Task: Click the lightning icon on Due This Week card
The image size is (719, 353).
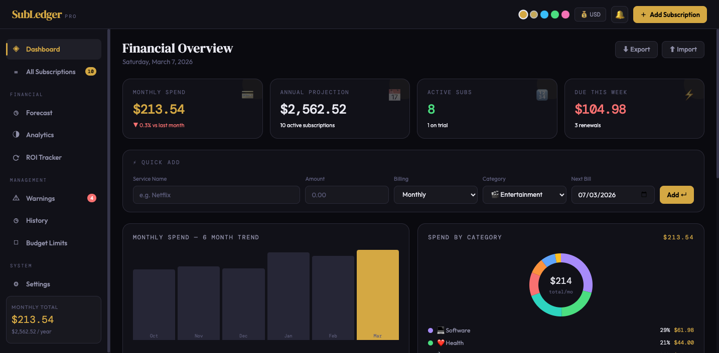Action: click(689, 95)
